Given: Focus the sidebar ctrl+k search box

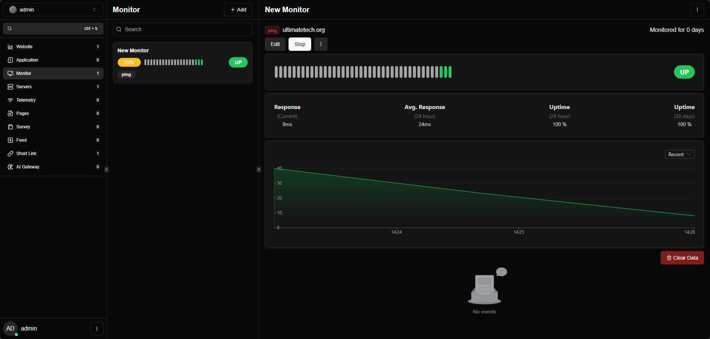Looking at the screenshot, I should click(x=53, y=29).
